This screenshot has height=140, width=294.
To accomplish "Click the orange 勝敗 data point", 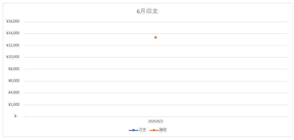I will click(156, 37).
